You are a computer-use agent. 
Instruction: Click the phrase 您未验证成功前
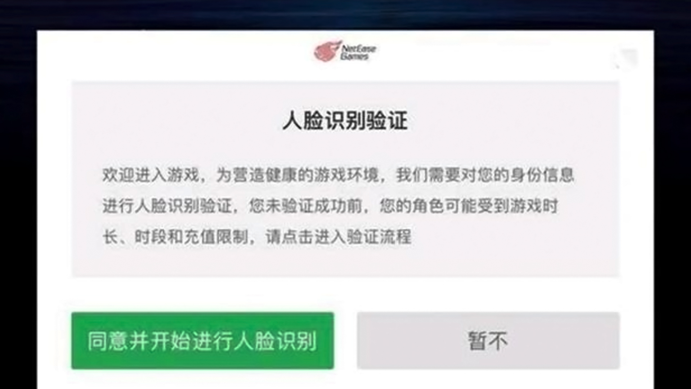(306, 206)
